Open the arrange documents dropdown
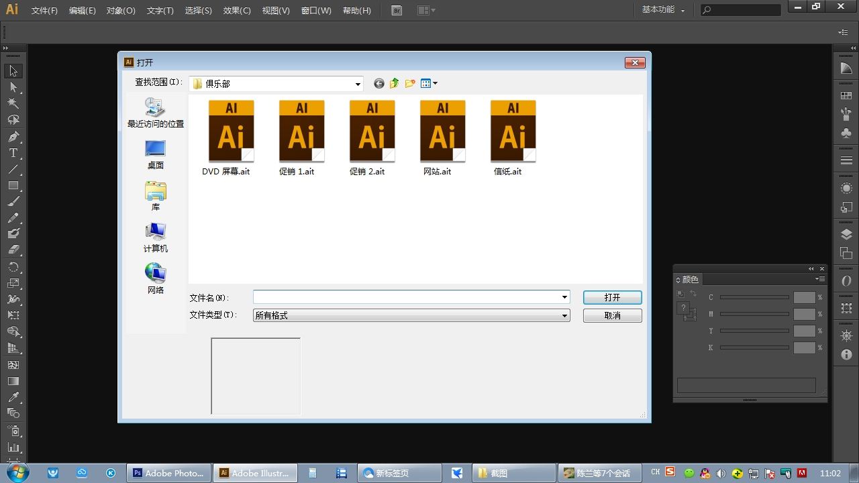859x483 pixels. (426, 10)
